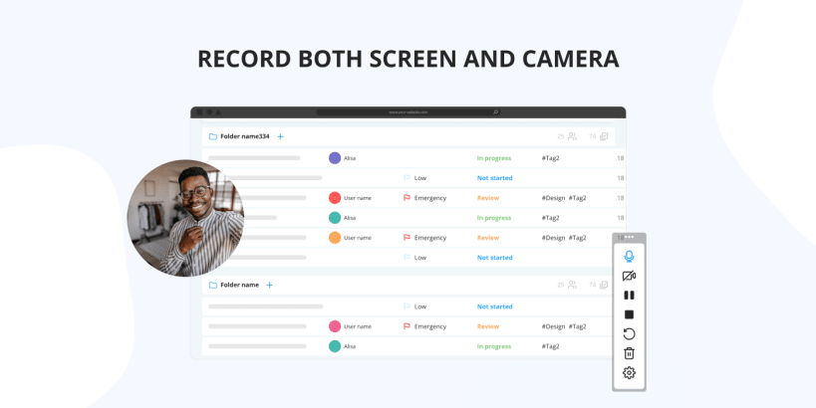Click the checklist icon beside 74 in Folder name334
Viewport: 816px width, 408px height.
604,136
